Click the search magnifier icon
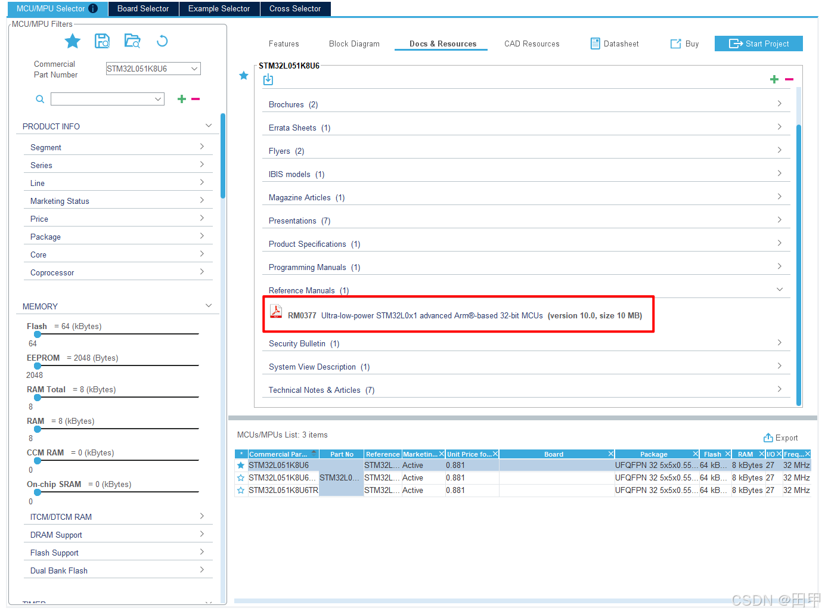825x614 pixels. (40, 99)
